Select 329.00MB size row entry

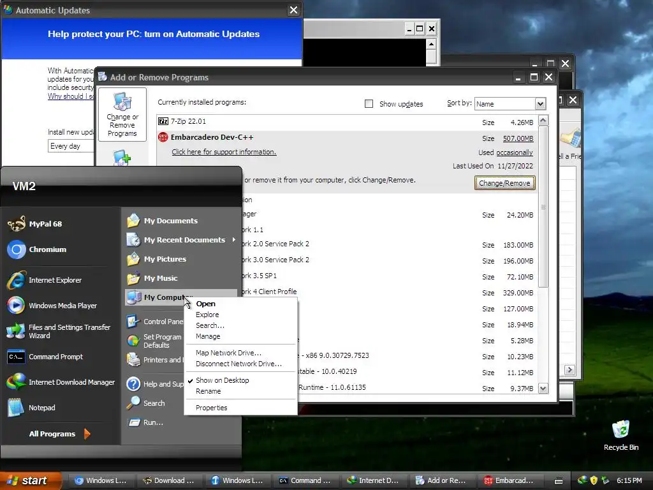[518, 293]
